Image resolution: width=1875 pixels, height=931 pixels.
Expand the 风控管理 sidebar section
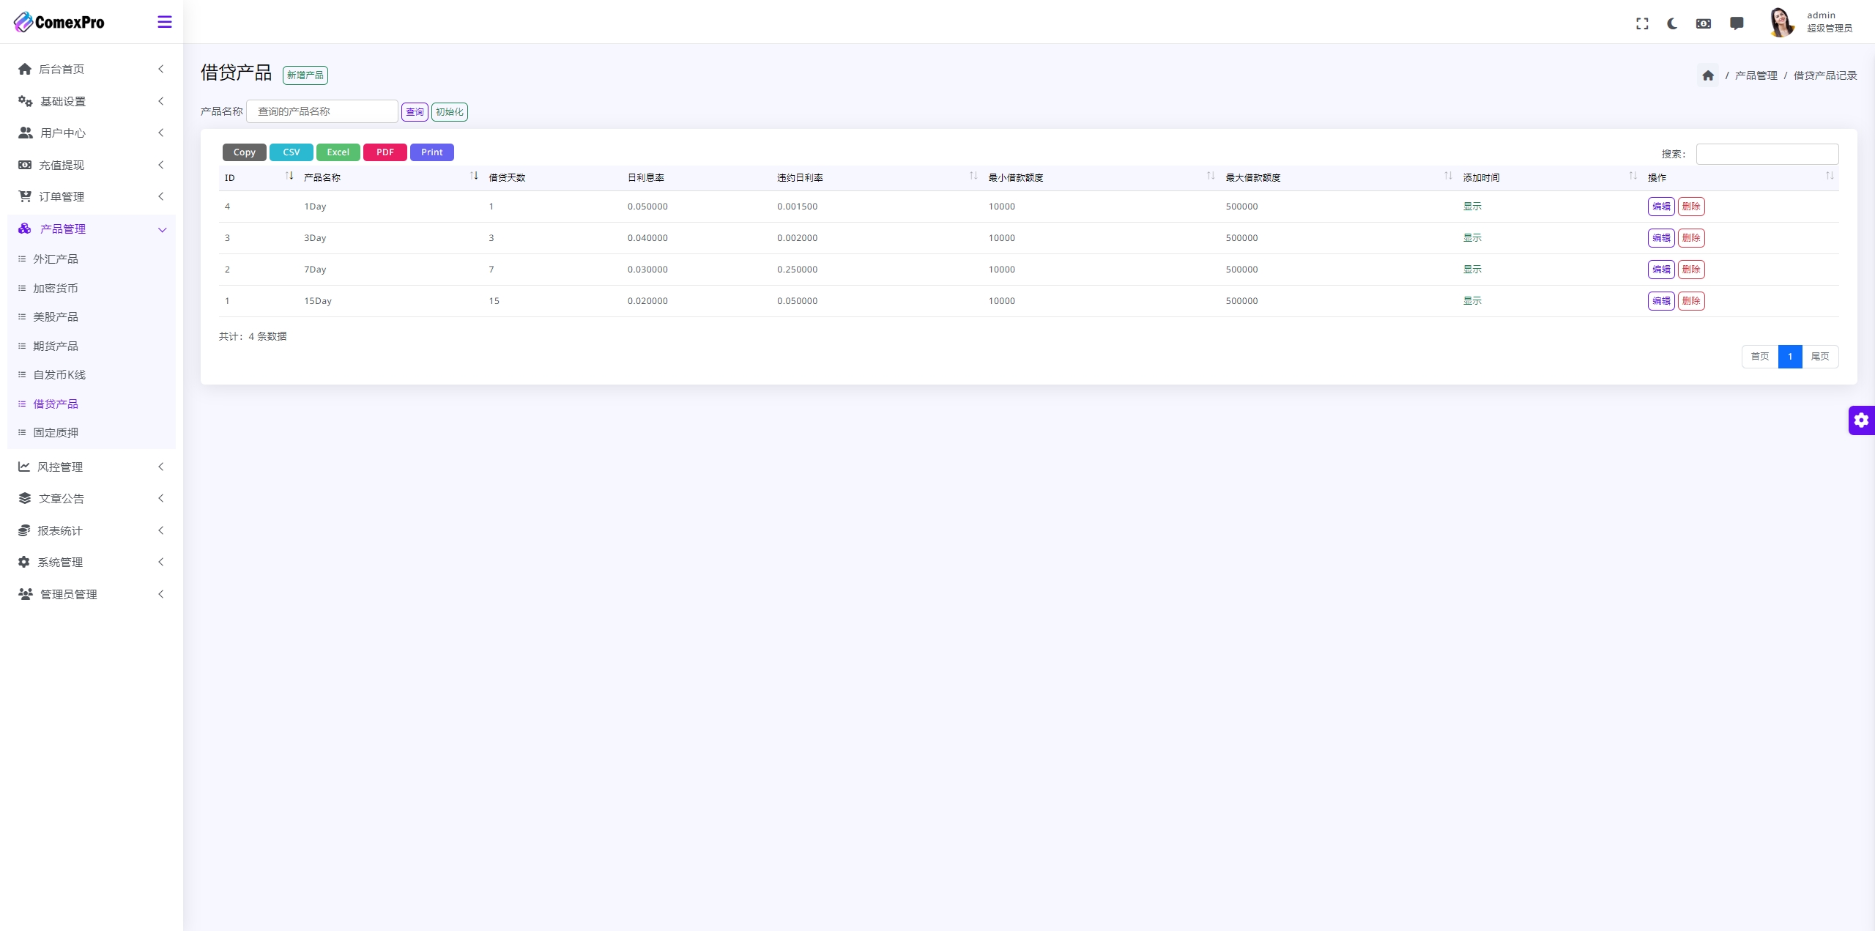pyautogui.click(x=91, y=467)
